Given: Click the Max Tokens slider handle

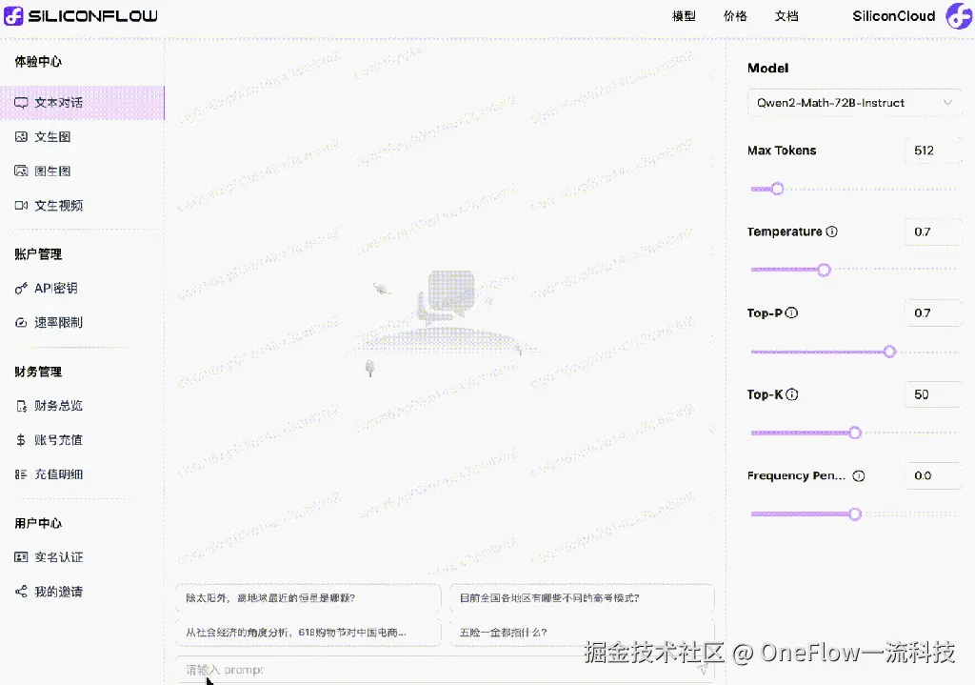Looking at the screenshot, I should (x=777, y=189).
